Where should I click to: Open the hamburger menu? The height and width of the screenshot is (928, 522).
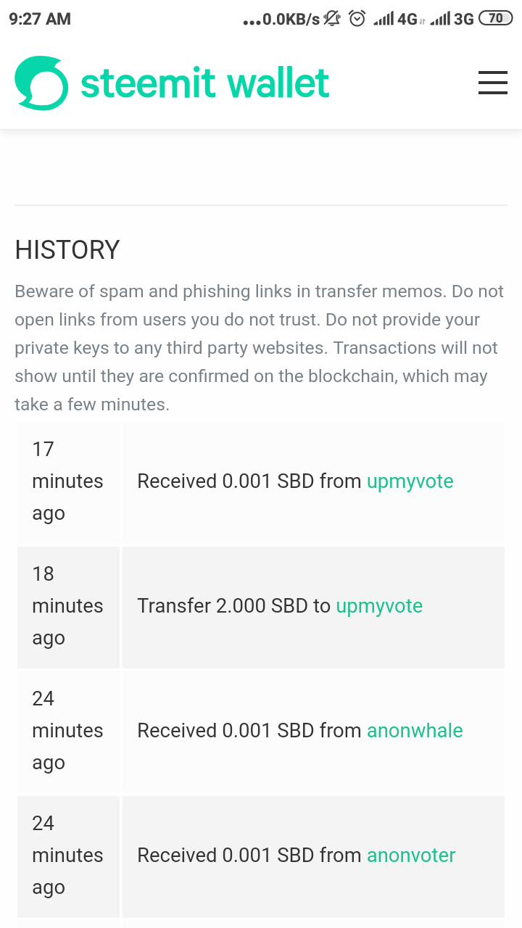coord(492,83)
